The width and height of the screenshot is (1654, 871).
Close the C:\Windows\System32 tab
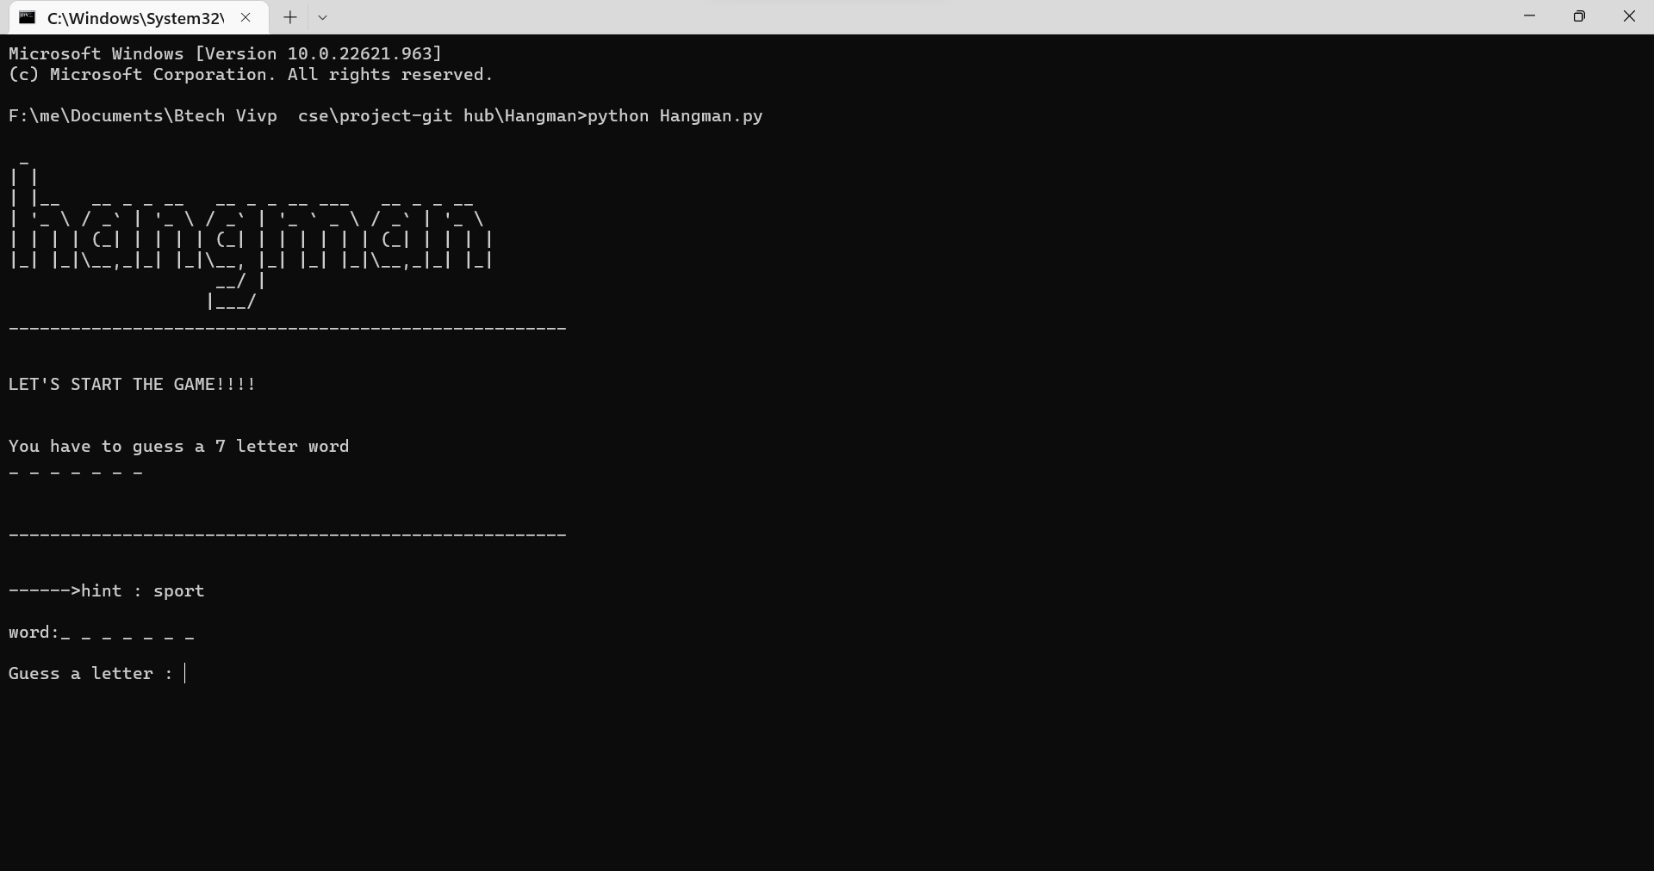click(246, 16)
